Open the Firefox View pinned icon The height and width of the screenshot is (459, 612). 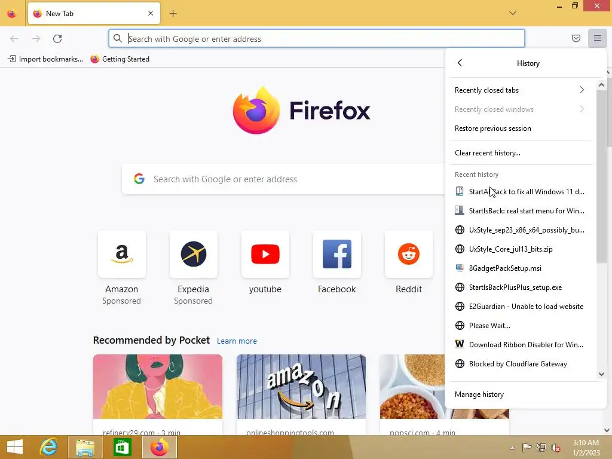pyautogui.click(x=12, y=14)
